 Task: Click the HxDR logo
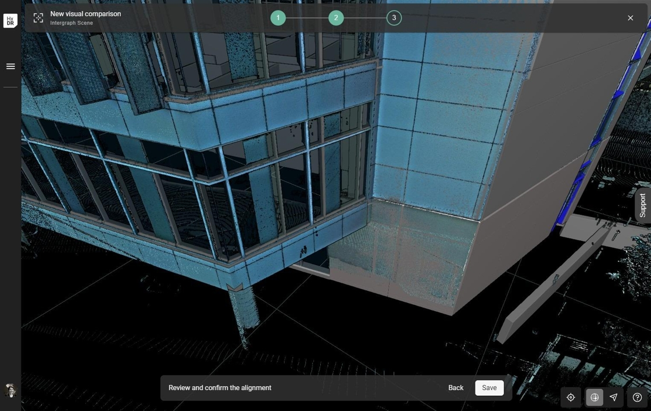[10, 21]
